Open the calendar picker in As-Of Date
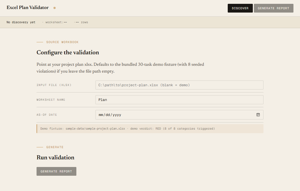 (x=258, y=115)
